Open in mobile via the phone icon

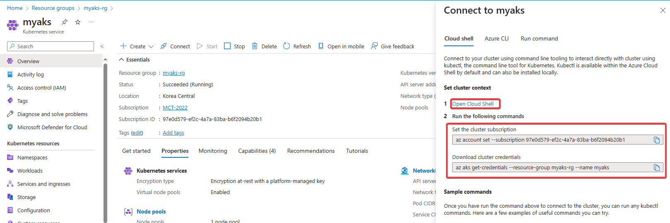click(321, 46)
